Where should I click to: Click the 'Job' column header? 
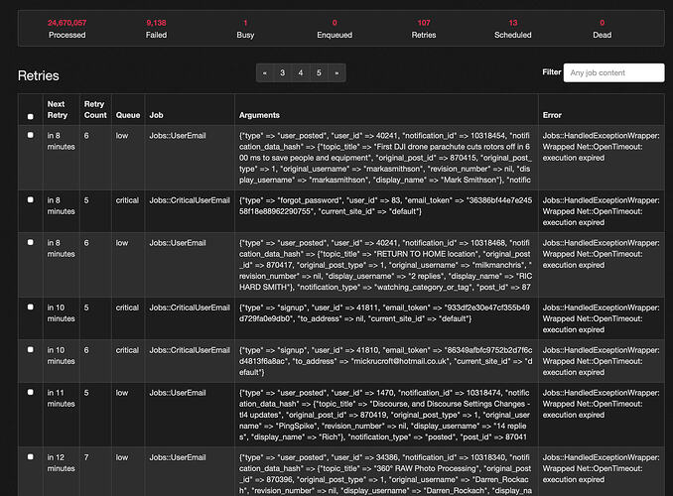click(x=156, y=115)
